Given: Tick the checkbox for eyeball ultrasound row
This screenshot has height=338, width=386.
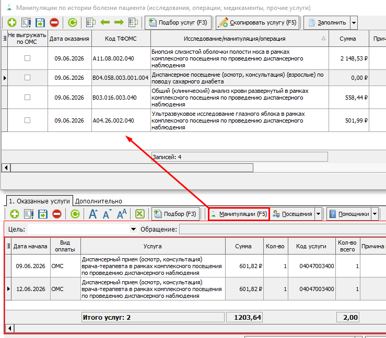Looking at the screenshot, I should (x=27, y=120).
